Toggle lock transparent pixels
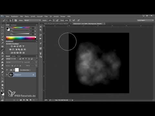The image size is (155, 116). (12, 66)
